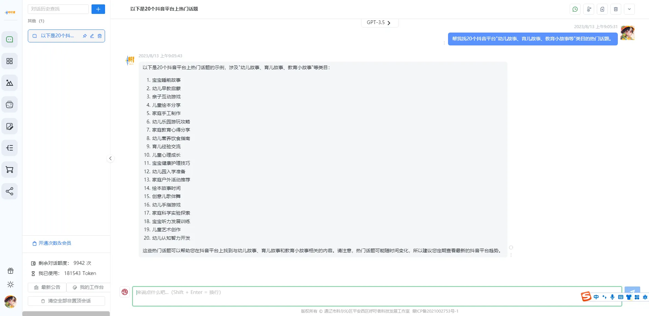This screenshot has height=316, width=649.
Task: Open the apps grid in sidebar
Action: click(9, 61)
